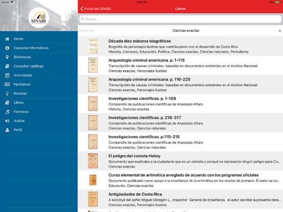Open Arqueología criminal americana p. 1-115

pyautogui.click(x=180, y=65)
